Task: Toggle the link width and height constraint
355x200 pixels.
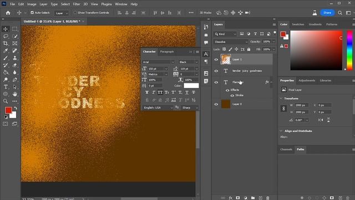Action: tap(283, 109)
